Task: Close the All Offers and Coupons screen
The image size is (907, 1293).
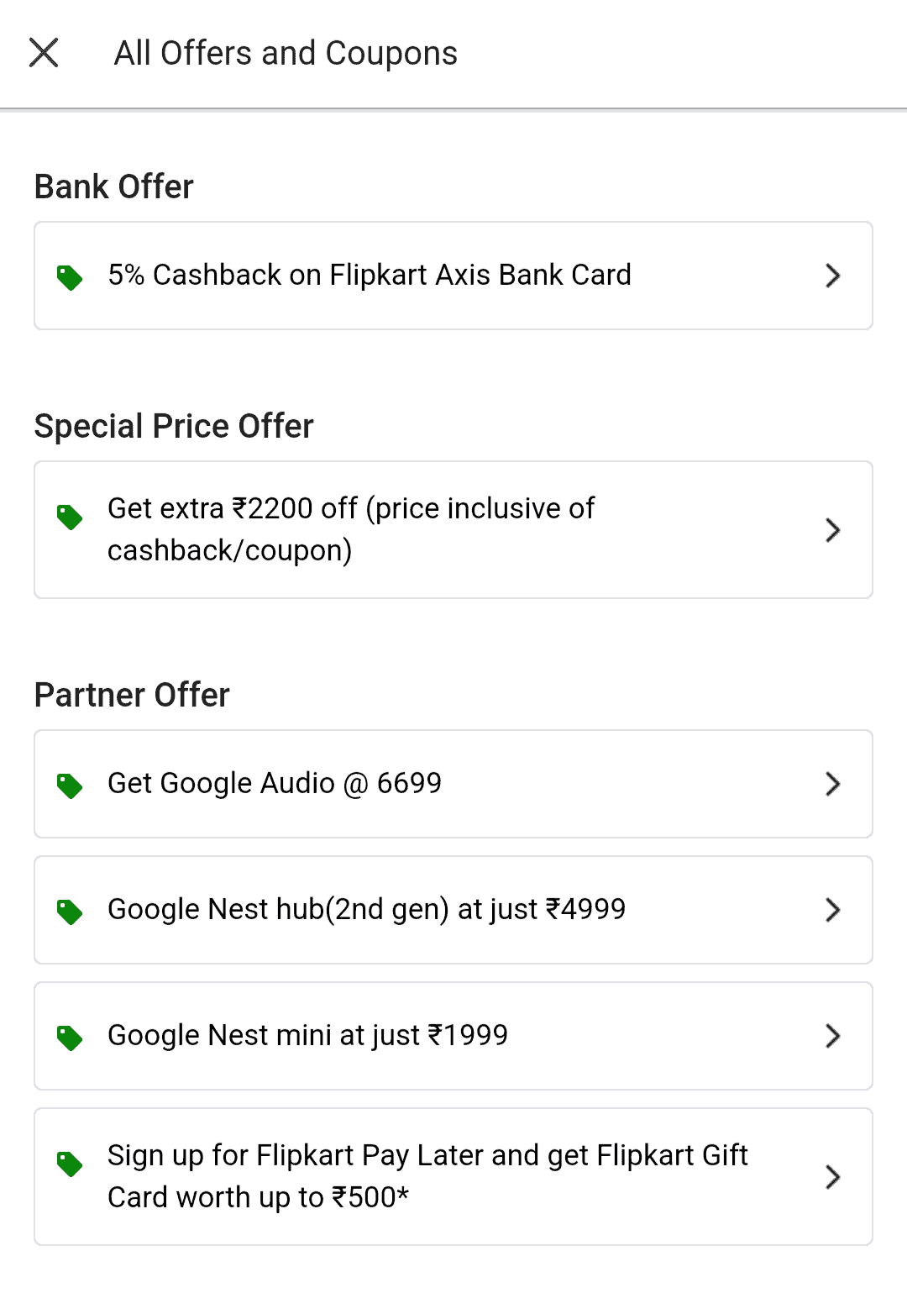Action: 44,53
